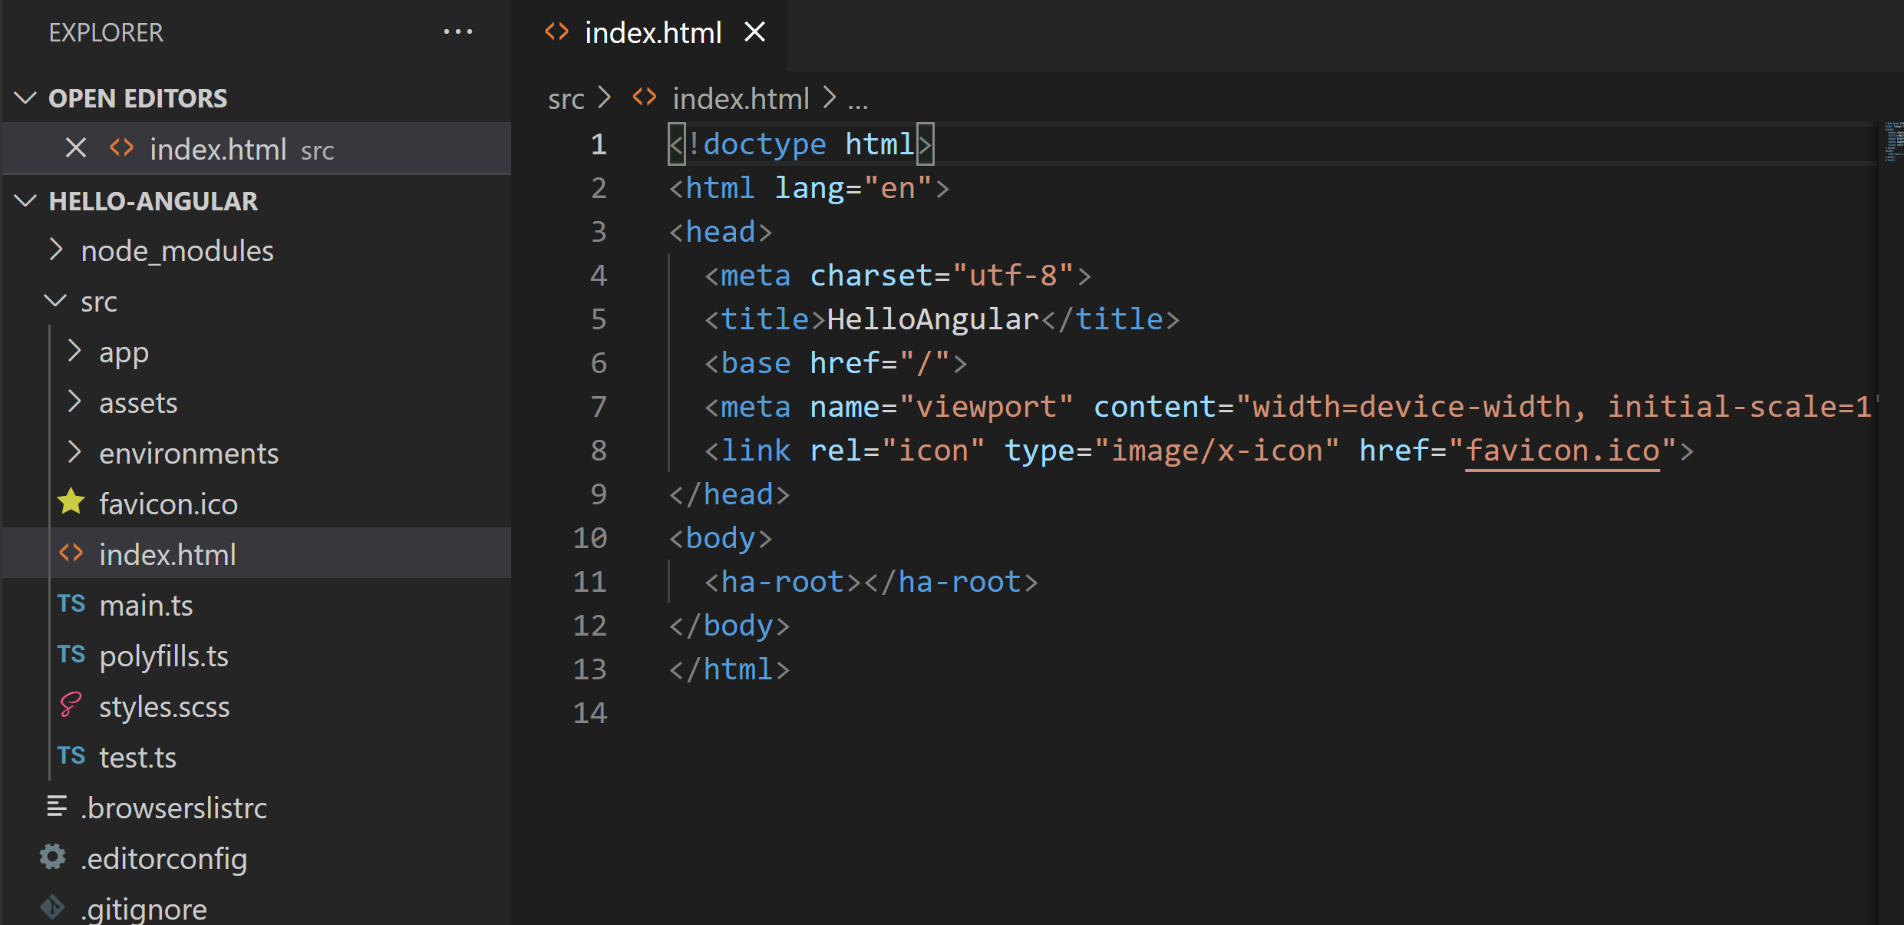This screenshot has height=925, width=1904.
Task: Click the HTML icon in breadcrumb path
Action: (645, 97)
